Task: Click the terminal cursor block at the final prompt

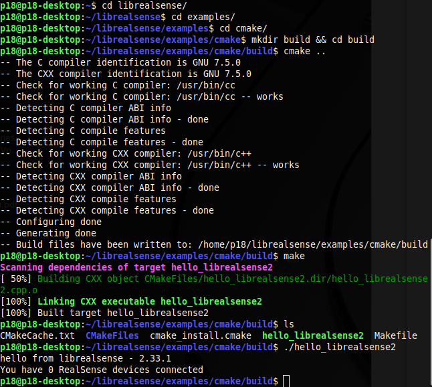Action: (x=286, y=381)
